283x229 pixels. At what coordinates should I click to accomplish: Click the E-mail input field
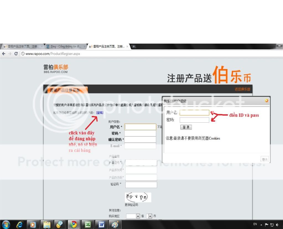click(x=141, y=146)
